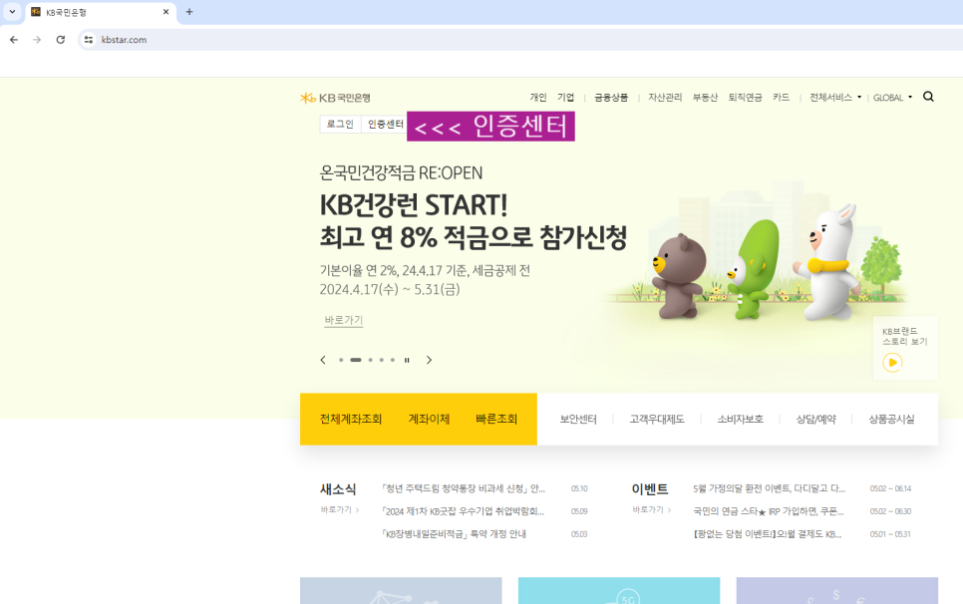Click the browser back arrow

coord(14,39)
